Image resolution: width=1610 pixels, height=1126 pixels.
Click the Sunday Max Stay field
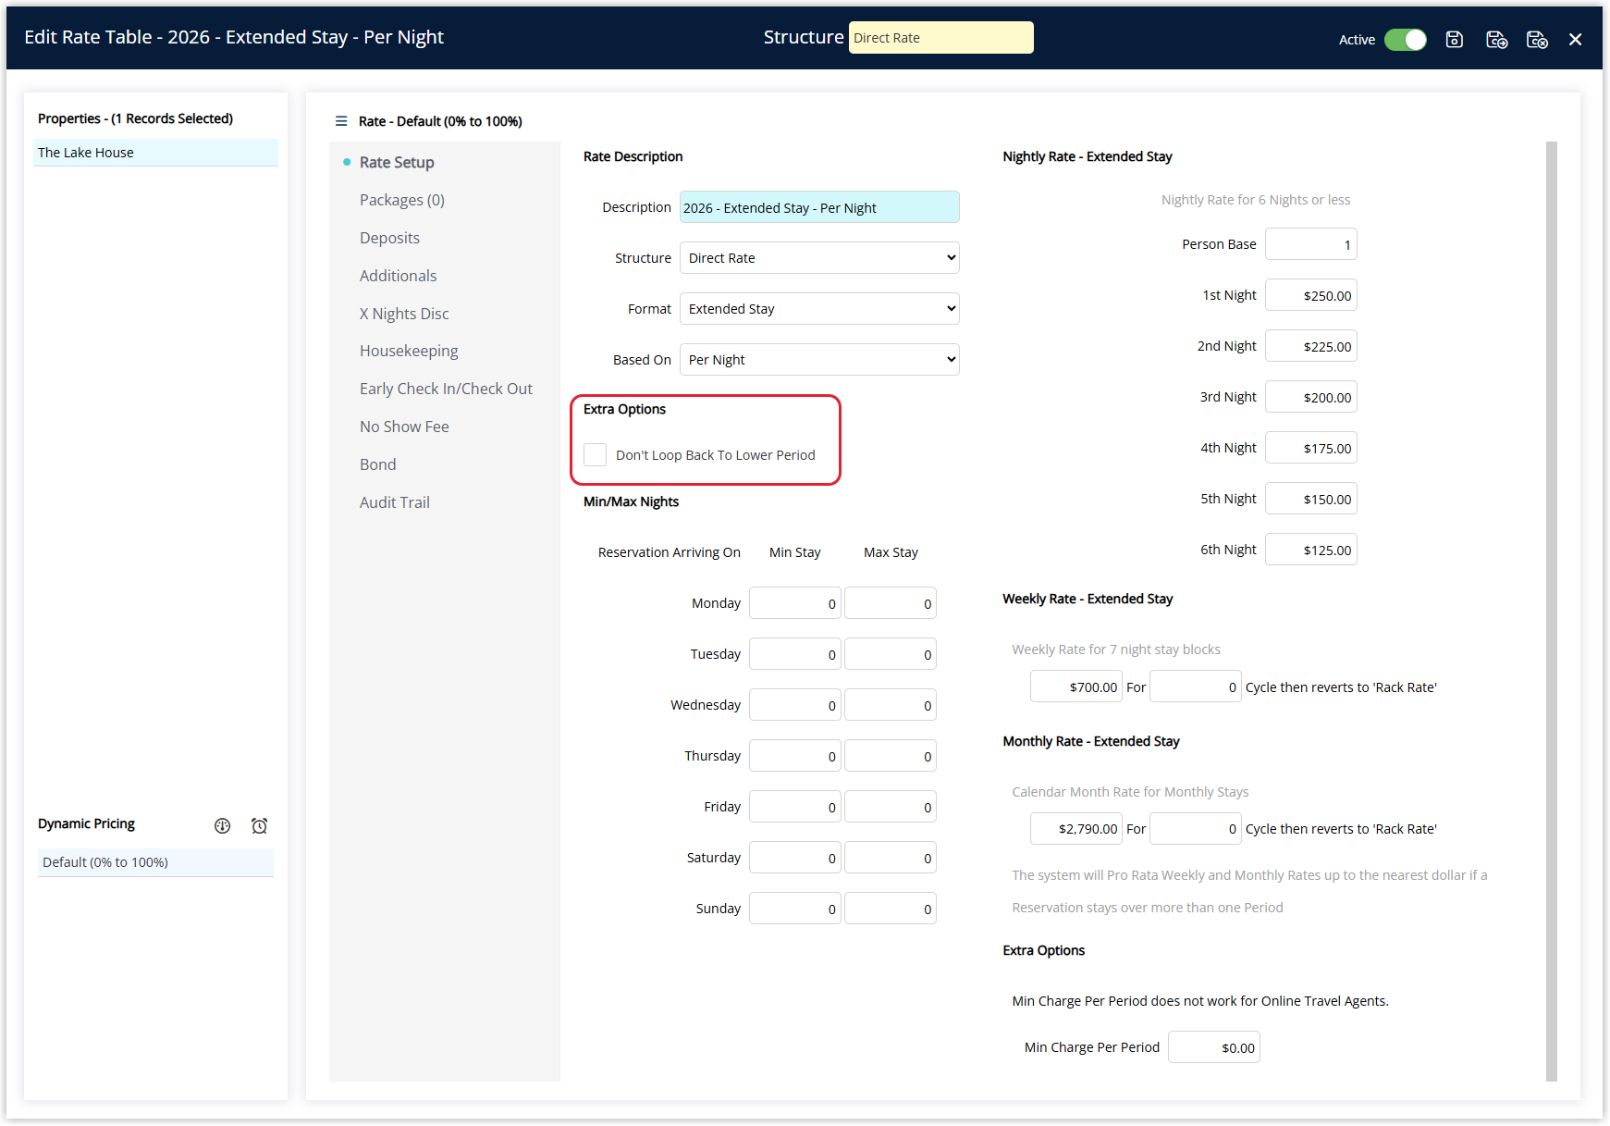coord(891,909)
